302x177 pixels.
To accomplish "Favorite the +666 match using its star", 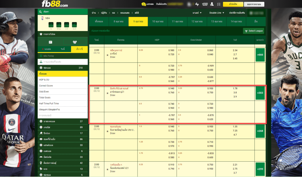I will [107, 55].
